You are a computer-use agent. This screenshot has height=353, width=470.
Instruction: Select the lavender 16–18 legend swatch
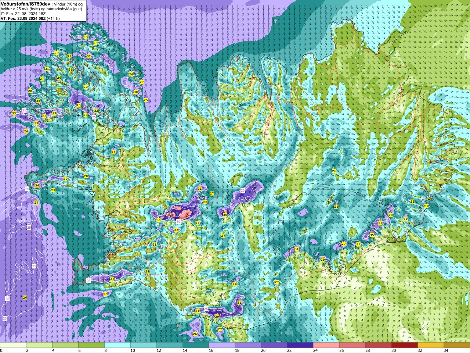[222, 345]
